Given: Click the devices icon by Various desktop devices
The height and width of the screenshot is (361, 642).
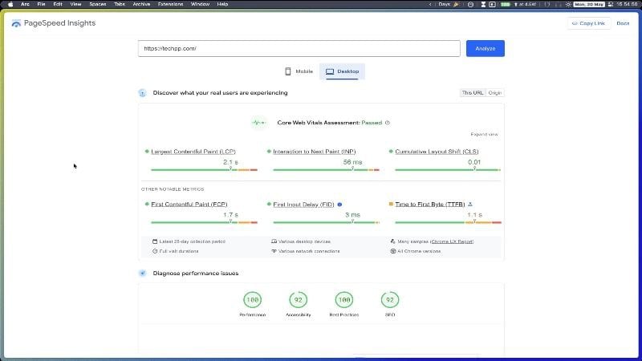Looking at the screenshot, I should coord(274,241).
